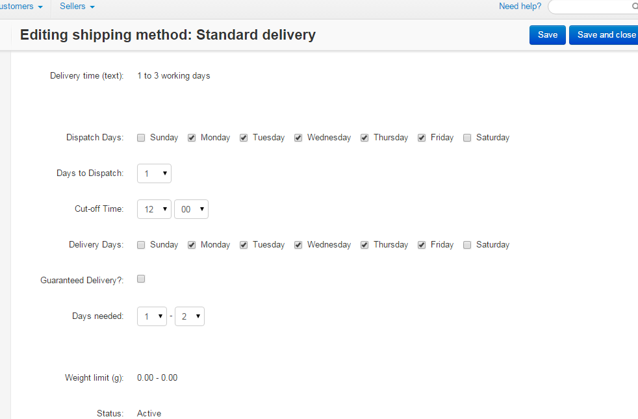Open the Days to Dispatch dropdown
The image size is (638, 419).
tap(154, 173)
